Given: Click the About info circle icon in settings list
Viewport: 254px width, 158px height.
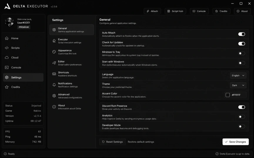Looking at the screenshot, I should (54, 107).
